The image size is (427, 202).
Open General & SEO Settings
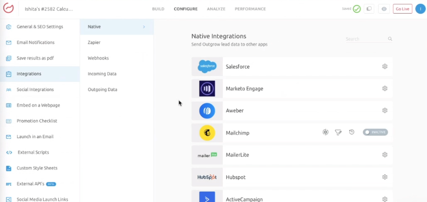[40, 27]
